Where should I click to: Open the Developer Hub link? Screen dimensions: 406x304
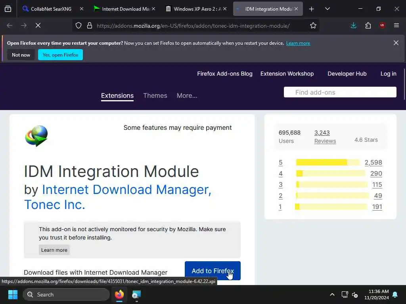(x=347, y=74)
